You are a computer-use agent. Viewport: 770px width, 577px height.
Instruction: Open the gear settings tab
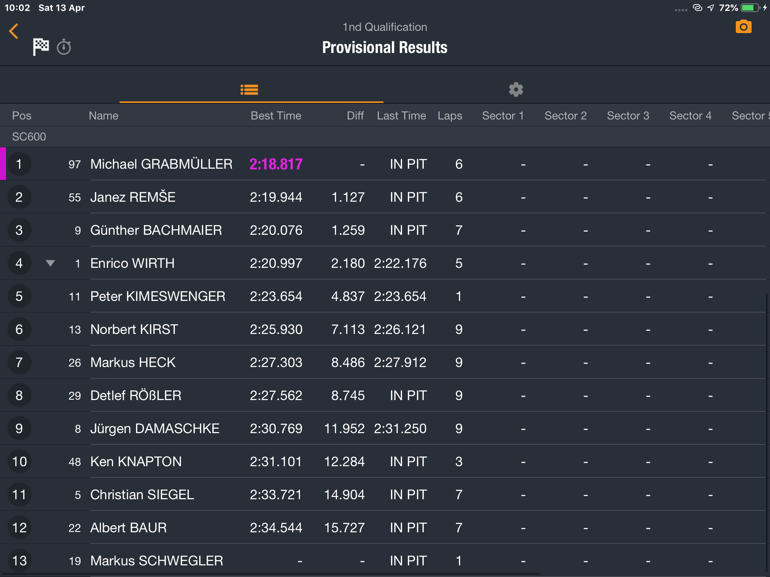coord(516,90)
